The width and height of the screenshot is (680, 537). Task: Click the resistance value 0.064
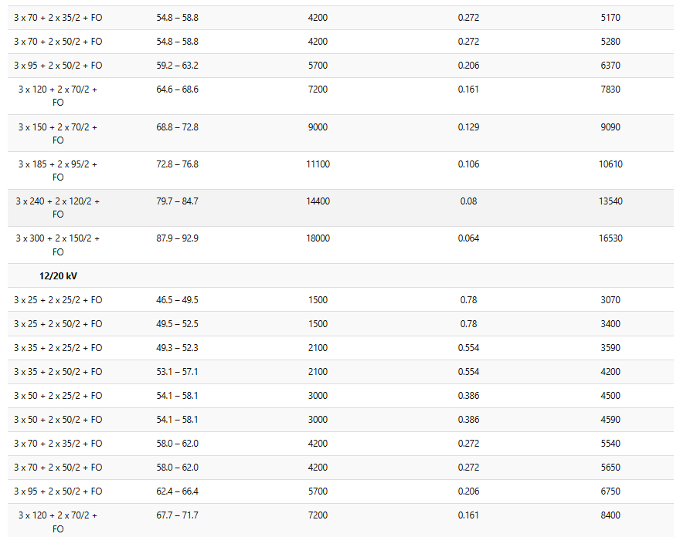(468, 238)
